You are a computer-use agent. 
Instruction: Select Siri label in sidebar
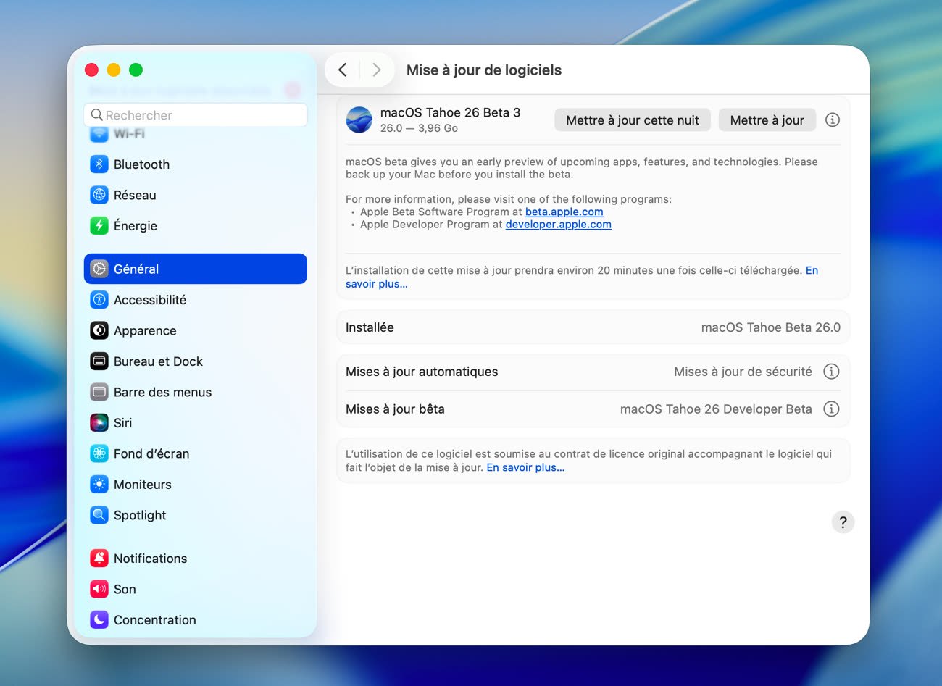click(122, 423)
